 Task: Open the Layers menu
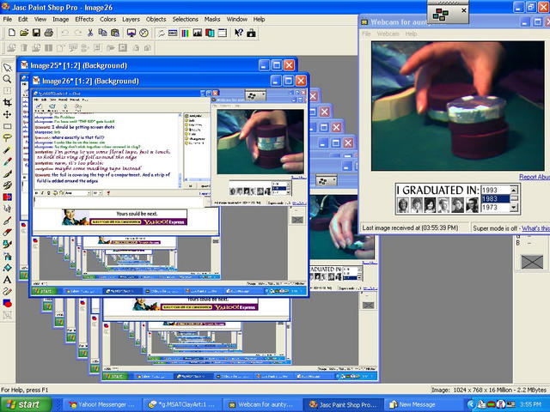131,19
